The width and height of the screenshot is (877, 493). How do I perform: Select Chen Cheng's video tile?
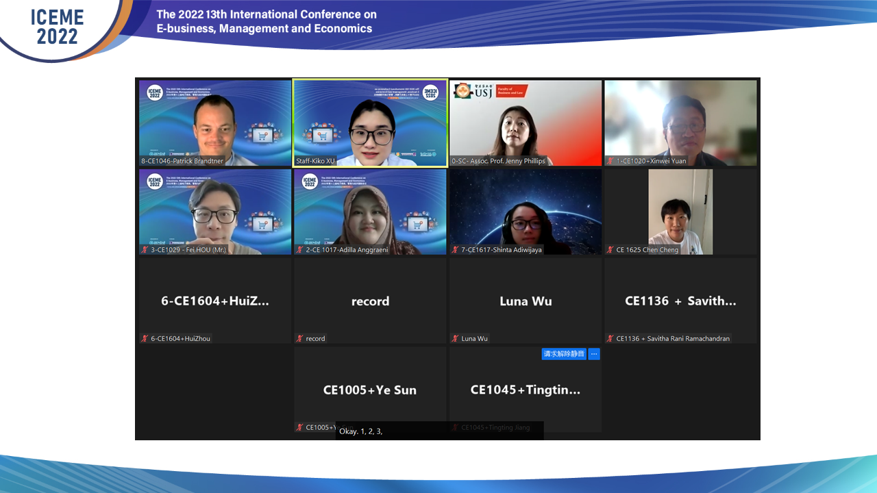pyautogui.click(x=680, y=212)
